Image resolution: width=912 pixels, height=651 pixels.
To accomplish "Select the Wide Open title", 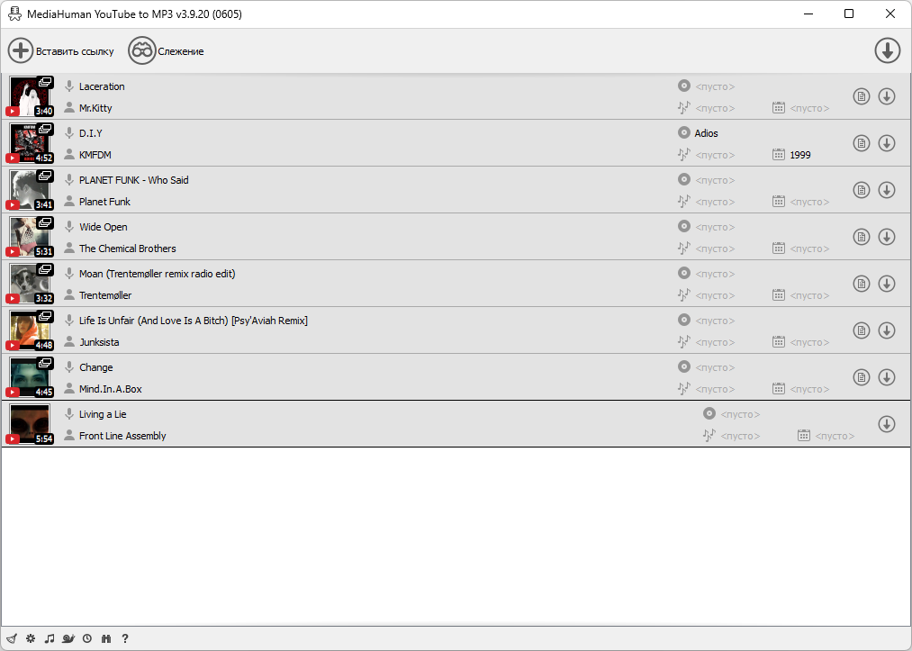I will pyautogui.click(x=103, y=227).
